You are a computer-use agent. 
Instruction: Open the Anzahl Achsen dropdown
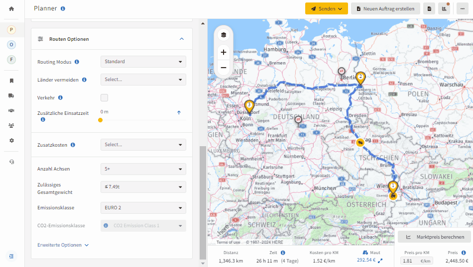[143, 169]
